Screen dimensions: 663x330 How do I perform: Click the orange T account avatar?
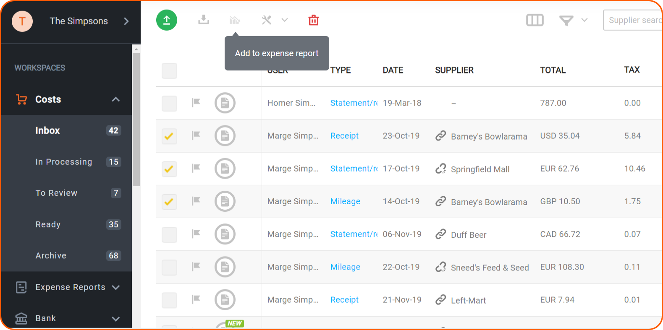coord(22,21)
